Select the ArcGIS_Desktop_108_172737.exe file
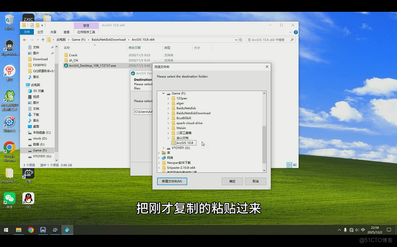 point(92,66)
